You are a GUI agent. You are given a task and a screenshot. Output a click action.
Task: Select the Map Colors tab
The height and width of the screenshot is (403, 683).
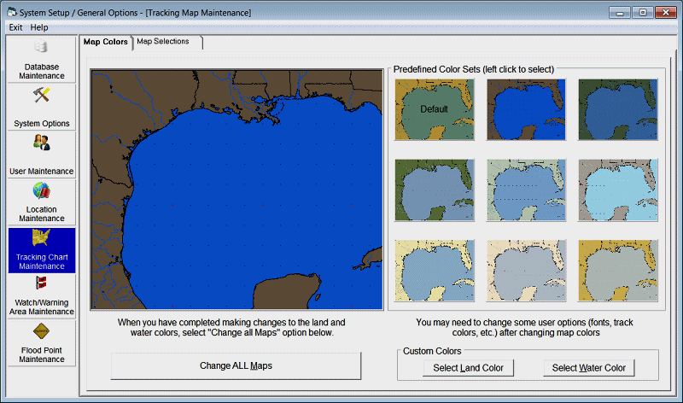tap(106, 42)
